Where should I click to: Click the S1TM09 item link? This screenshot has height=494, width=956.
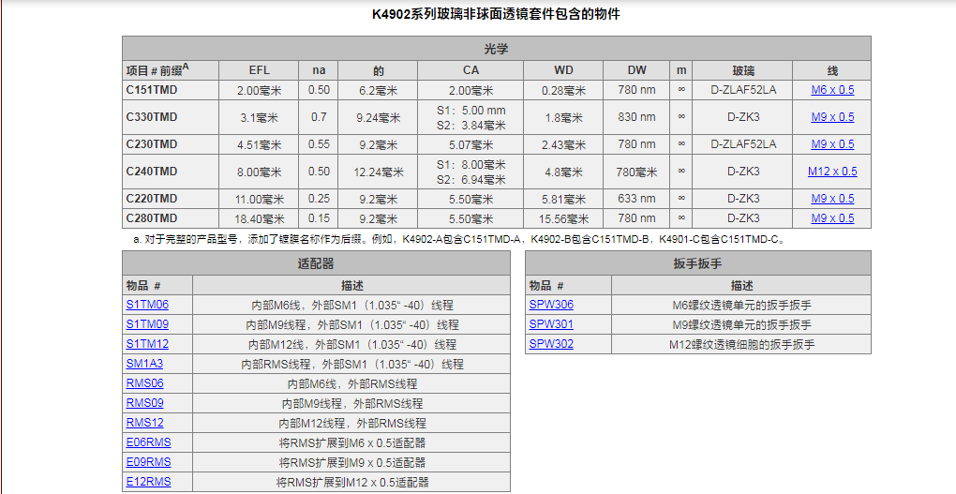coord(147,324)
